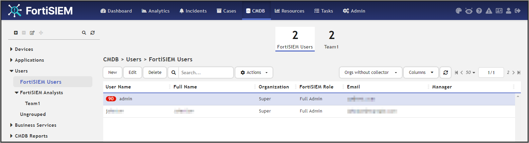Open the warning triangle alerts icon
Viewport: 529px width, 143px height.
tap(489, 11)
